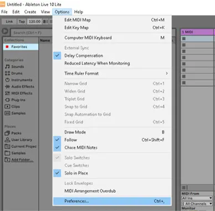Toggle Chase MIDI Notes
This screenshot has height=211, width=215.
tap(112, 148)
